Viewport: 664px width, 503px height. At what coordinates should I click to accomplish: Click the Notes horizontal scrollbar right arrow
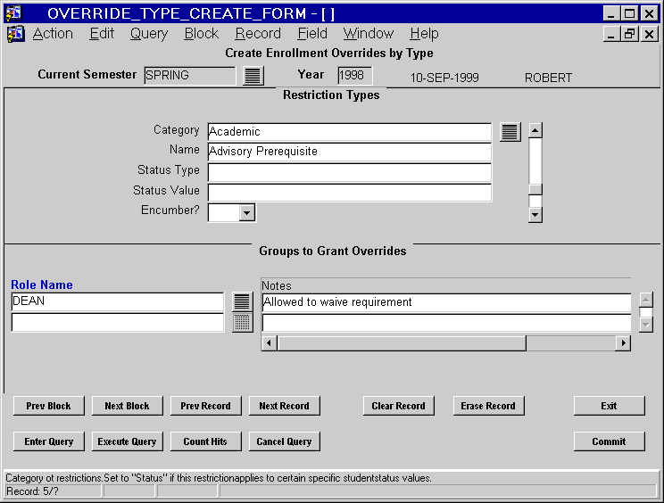point(623,342)
